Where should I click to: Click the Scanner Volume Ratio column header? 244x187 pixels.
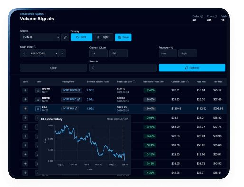pyautogui.click(x=98, y=82)
